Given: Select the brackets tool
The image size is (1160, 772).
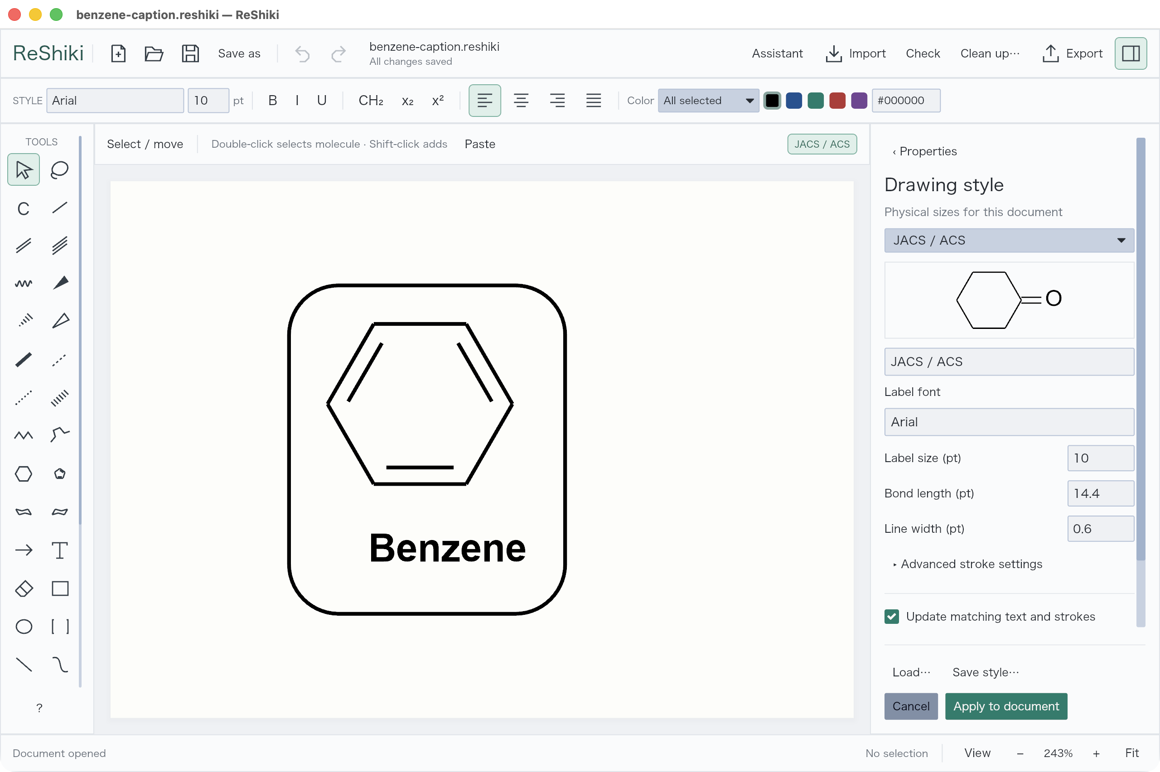Looking at the screenshot, I should (x=59, y=626).
